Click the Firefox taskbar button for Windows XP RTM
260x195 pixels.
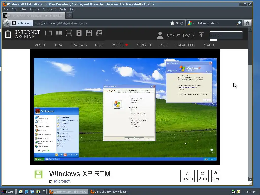[x=69, y=192]
